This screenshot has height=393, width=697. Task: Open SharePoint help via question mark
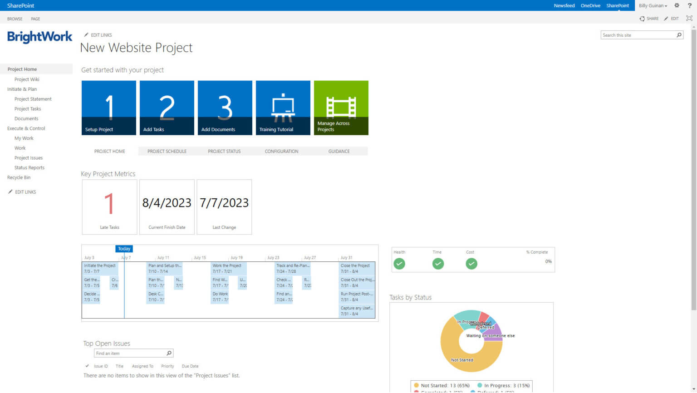(x=689, y=5)
